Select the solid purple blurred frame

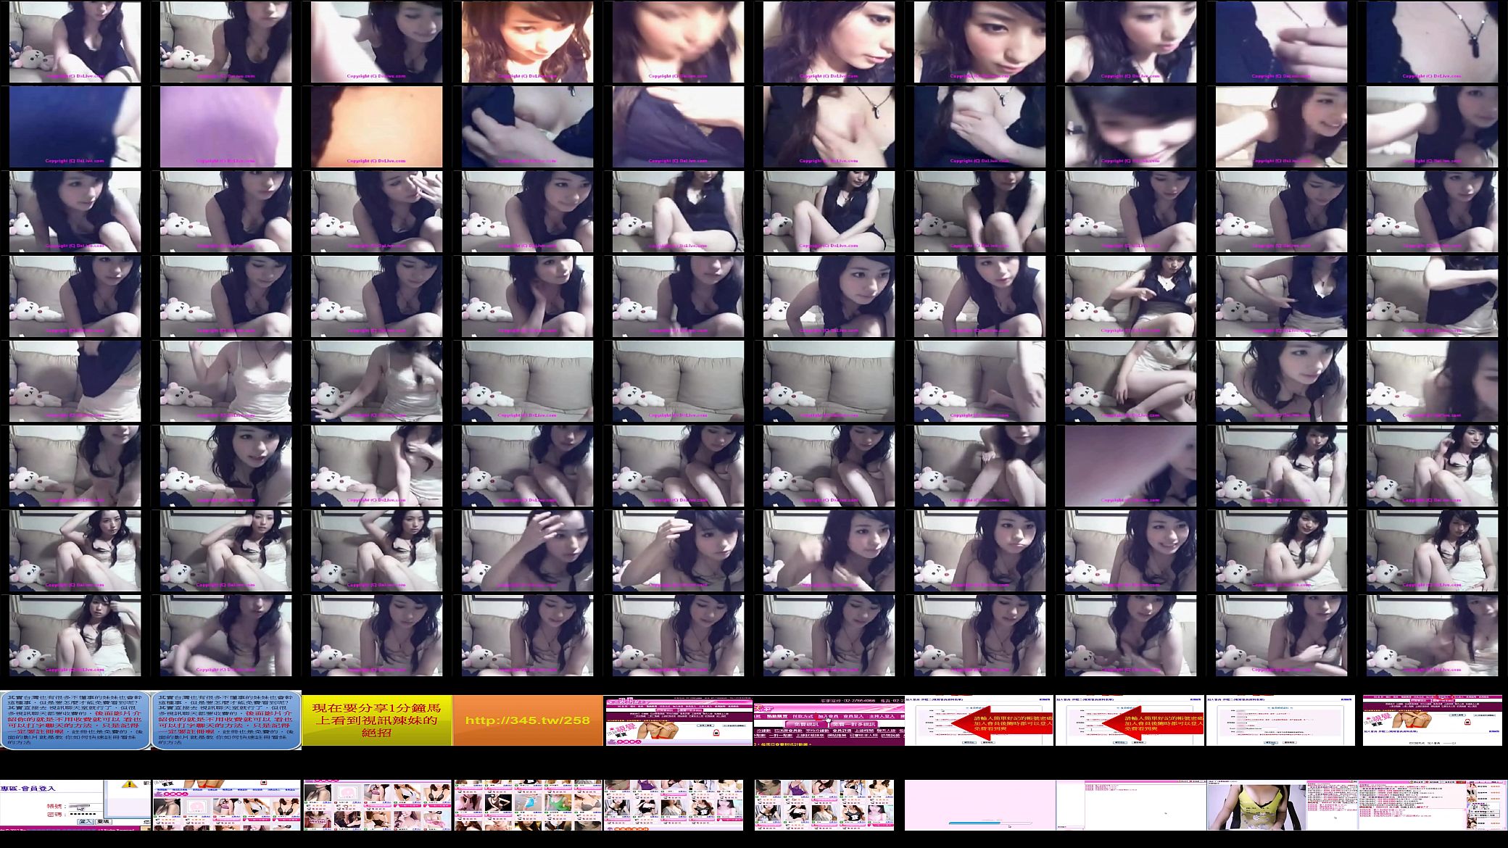[225, 127]
